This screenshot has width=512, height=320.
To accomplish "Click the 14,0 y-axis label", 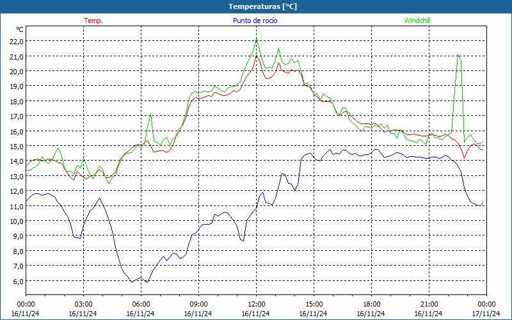I will 17,161.
